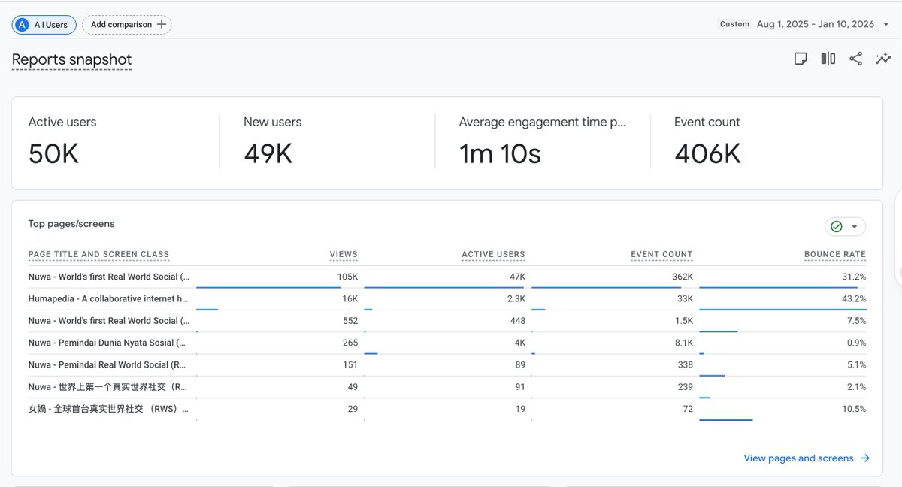Click the 362K event count value

tap(682, 277)
